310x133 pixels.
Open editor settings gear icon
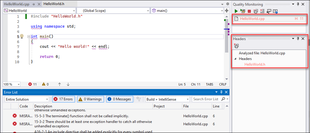228,4
